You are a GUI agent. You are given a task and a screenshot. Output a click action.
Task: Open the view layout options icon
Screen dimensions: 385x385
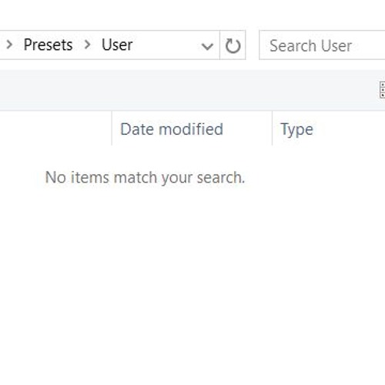(x=382, y=89)
